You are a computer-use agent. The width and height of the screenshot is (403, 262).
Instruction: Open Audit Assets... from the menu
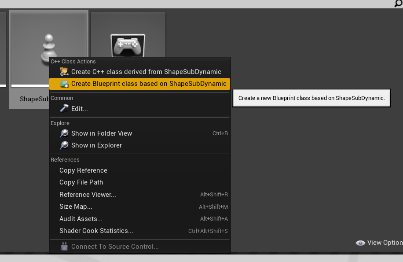click(139, 219)
